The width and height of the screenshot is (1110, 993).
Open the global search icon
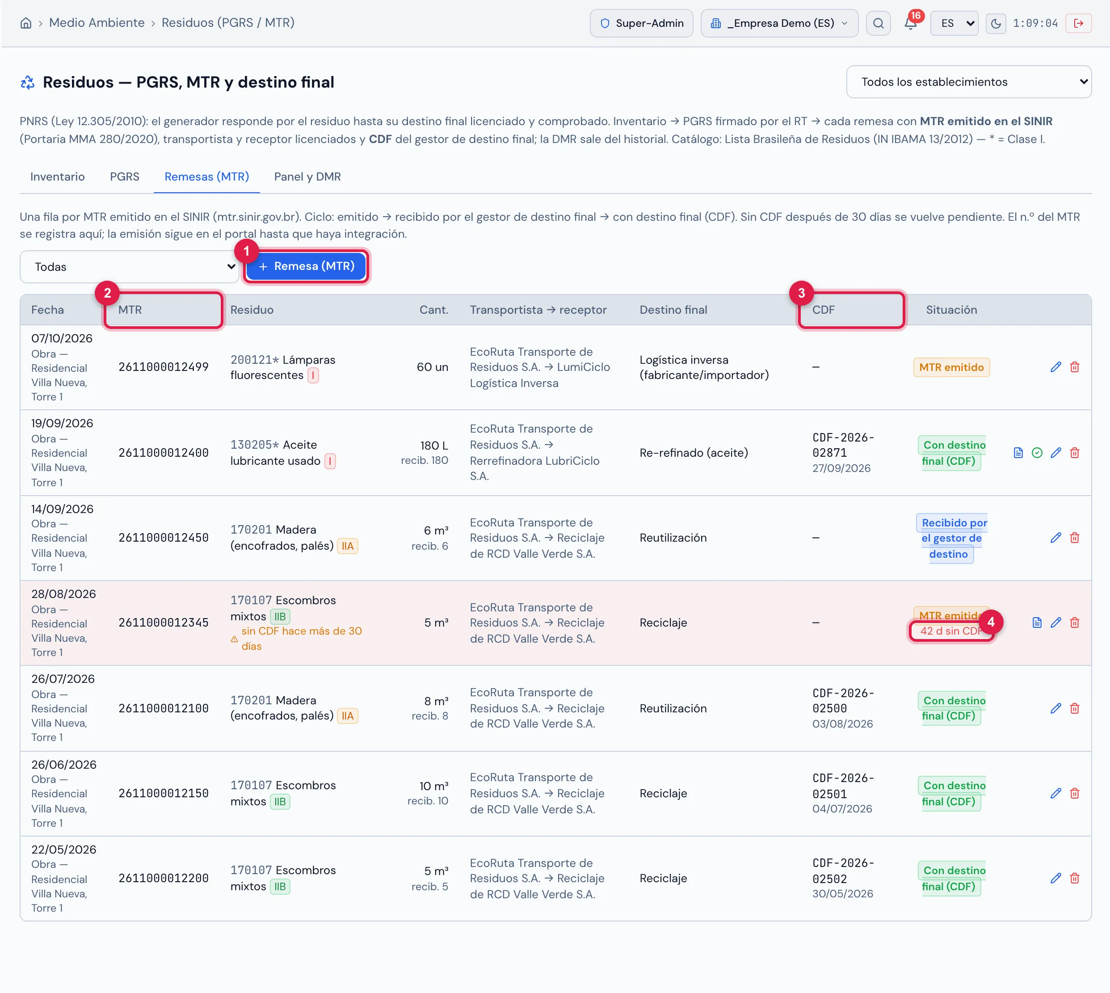point(878,23)
